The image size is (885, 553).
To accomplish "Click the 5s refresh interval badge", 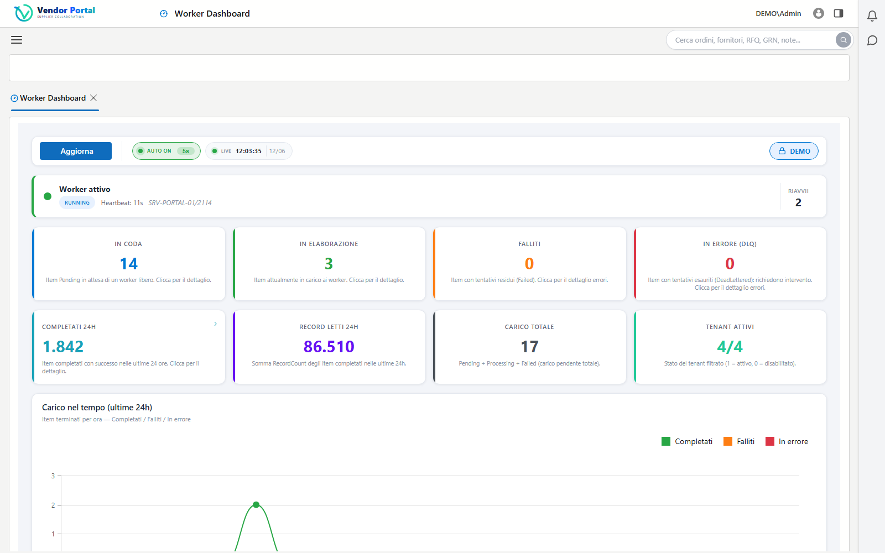I will 186,151.
